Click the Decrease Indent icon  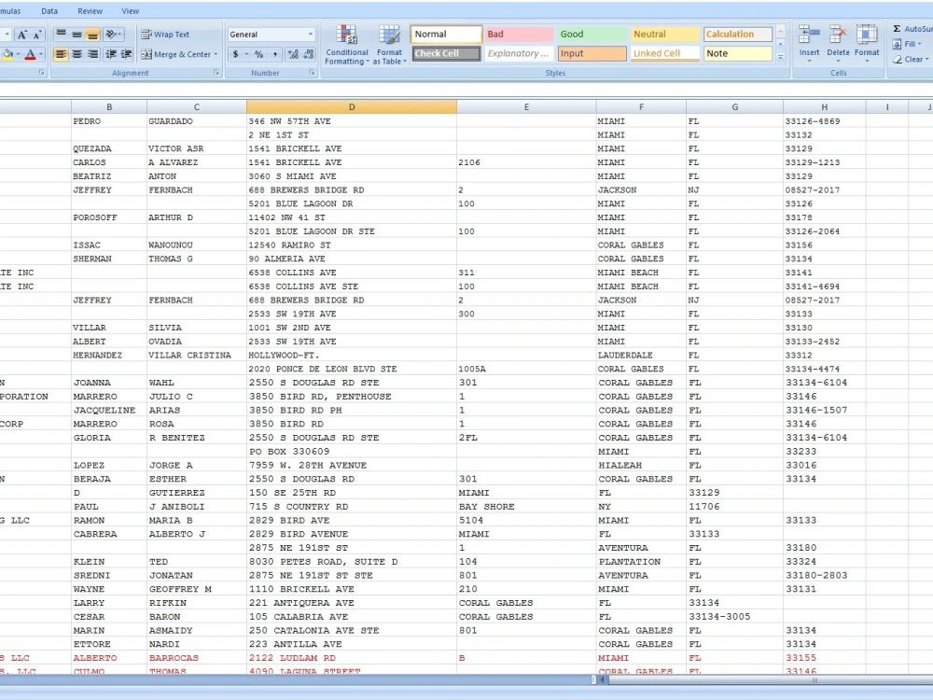pos(111,54)
